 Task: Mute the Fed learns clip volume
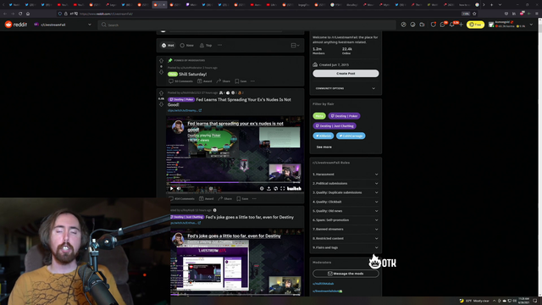(x=179, y=188)
